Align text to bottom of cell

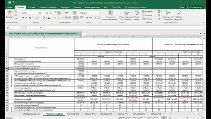click(62, 13)
